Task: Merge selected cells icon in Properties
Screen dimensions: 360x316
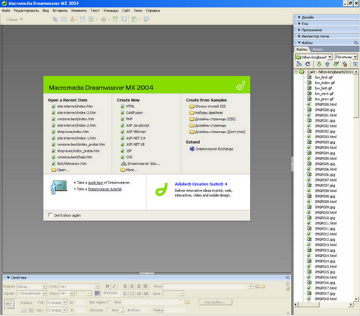Action: pyautogui.click(x=23, y=310)
